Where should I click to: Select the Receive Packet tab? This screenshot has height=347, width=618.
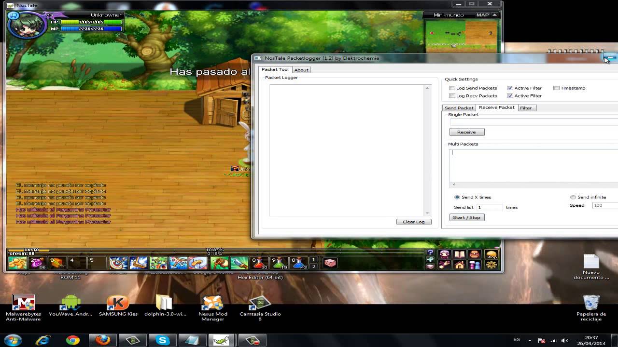[497, 107]
